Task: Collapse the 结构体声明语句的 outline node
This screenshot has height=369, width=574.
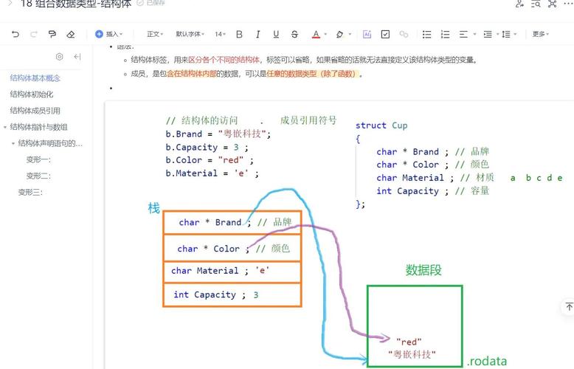Action: 13,143
